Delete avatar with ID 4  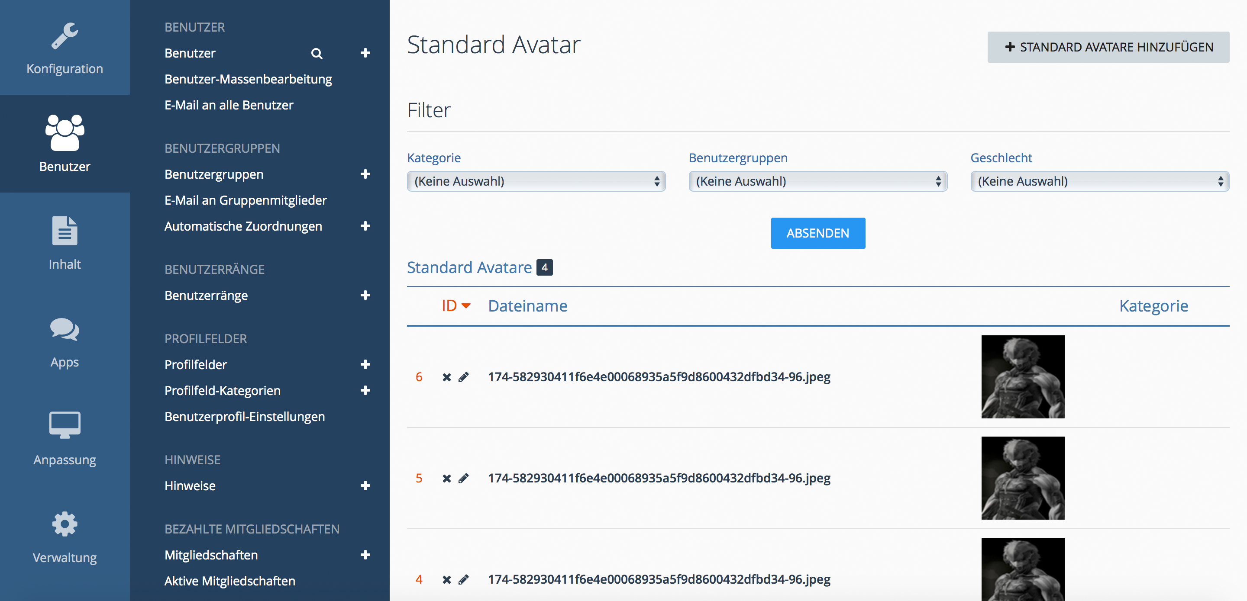click(446, 579)
